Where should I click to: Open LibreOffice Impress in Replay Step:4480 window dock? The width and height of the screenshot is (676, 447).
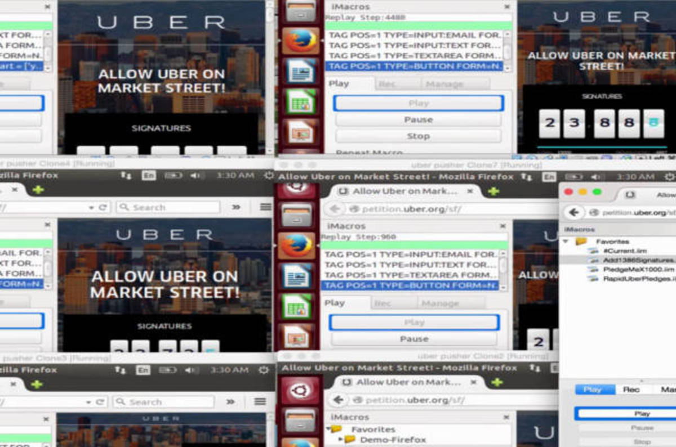pos(300,131)
